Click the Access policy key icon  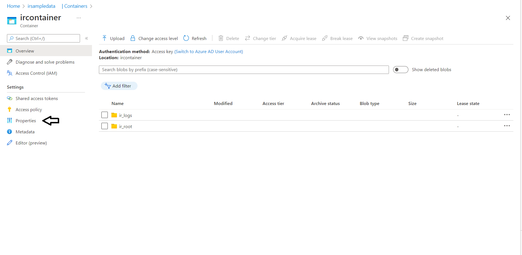(x=9, y=109)
